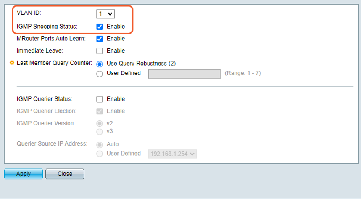Click the Apply button
Image resolution: width=361 pixels, height=199 pixels.
click(x=24, y=174)
